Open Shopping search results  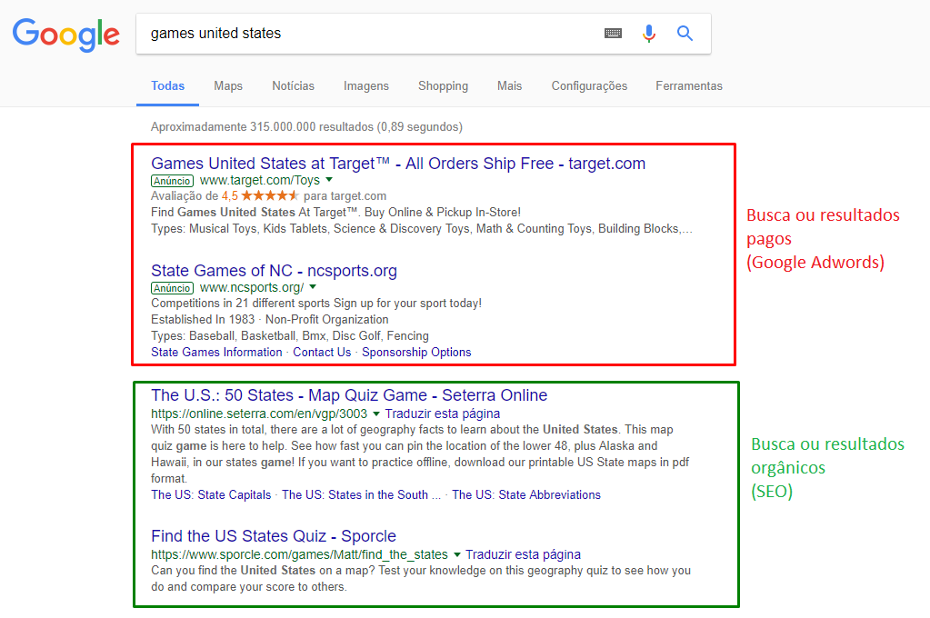(x=443, y=85)
